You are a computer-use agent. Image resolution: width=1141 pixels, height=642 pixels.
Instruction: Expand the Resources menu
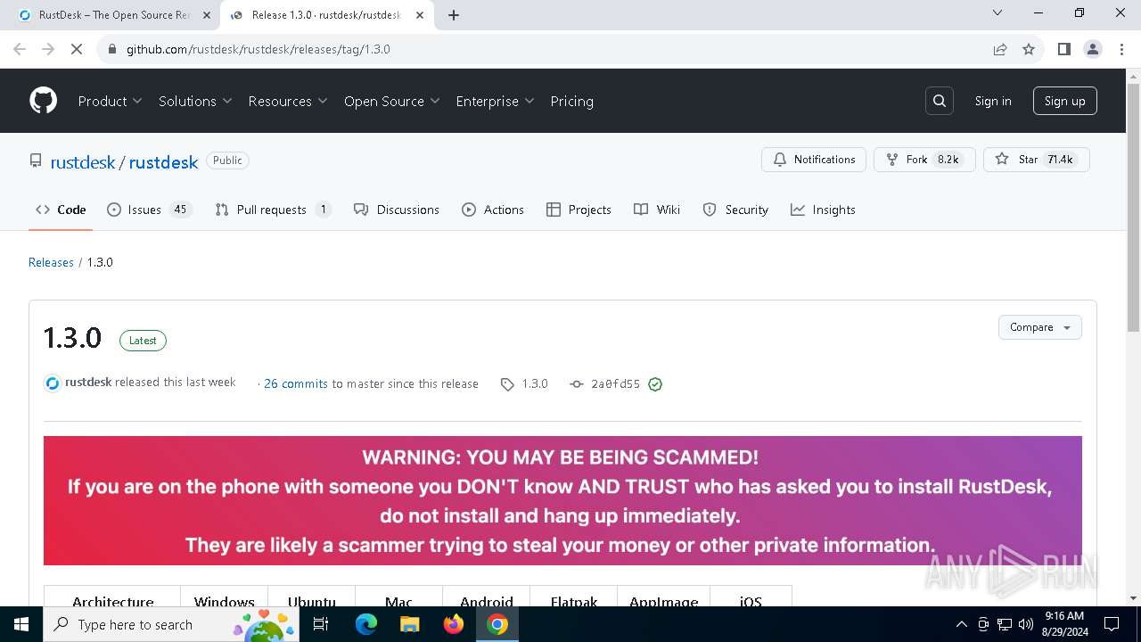point(288,101)
